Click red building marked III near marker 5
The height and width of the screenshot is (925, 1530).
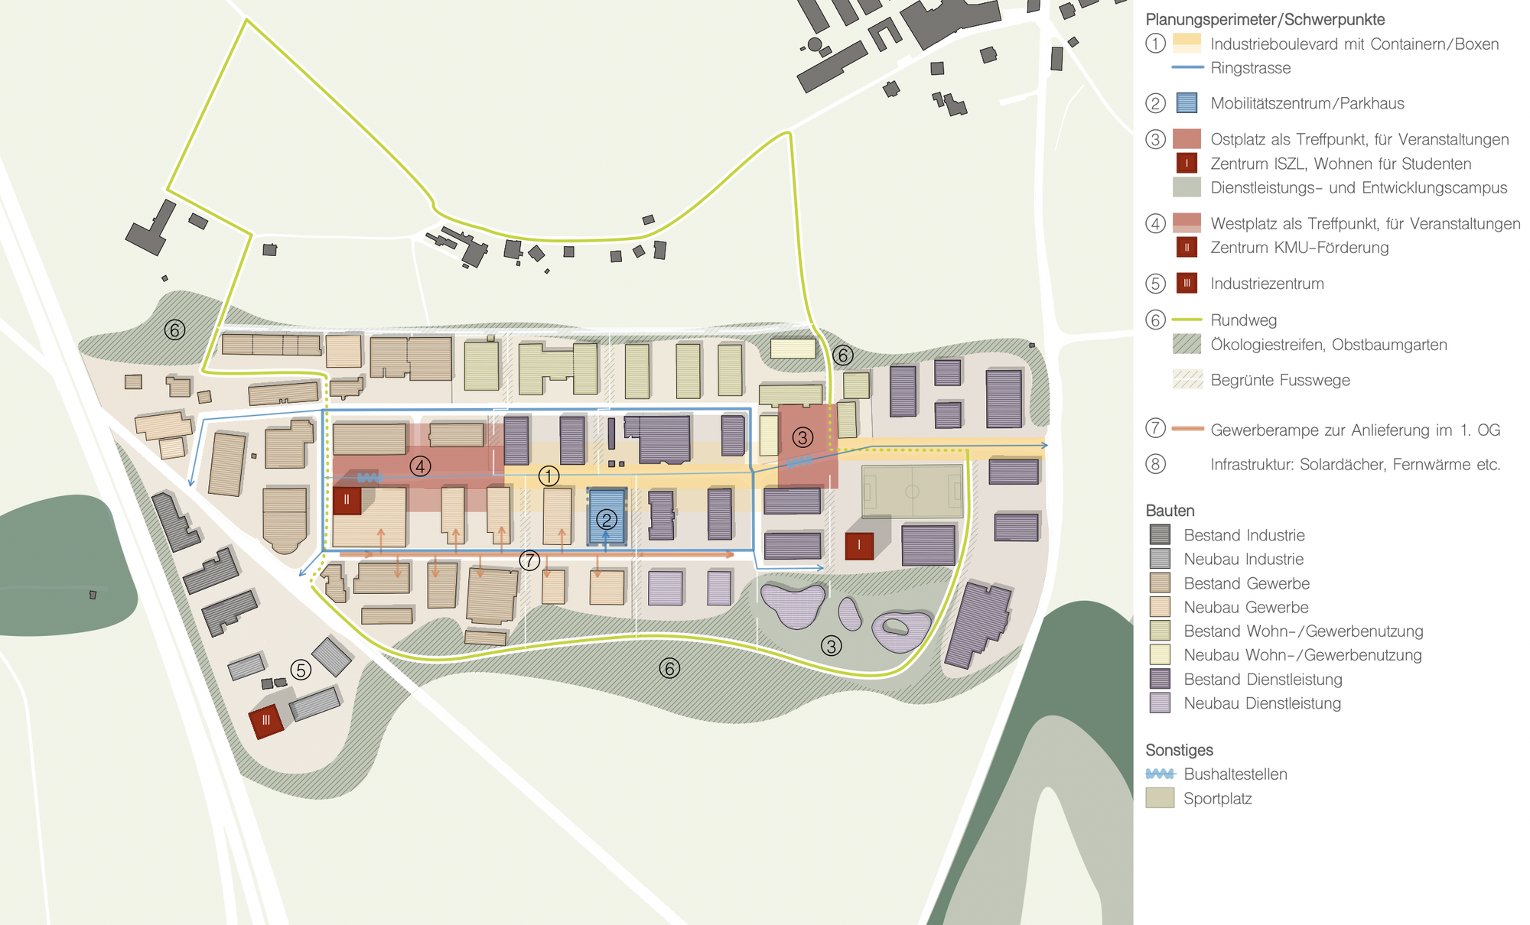click(266, 720)
